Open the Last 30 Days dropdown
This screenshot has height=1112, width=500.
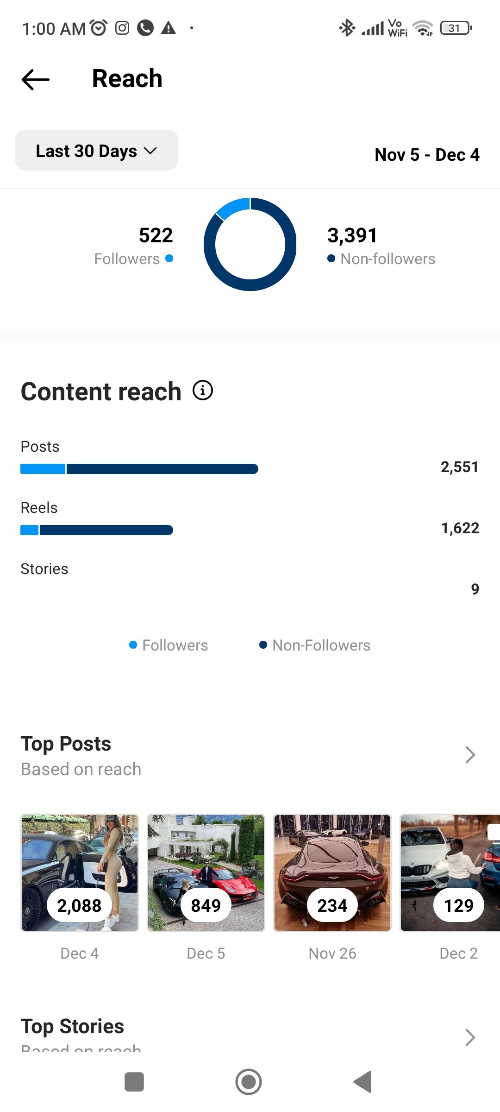click(97, 151)
